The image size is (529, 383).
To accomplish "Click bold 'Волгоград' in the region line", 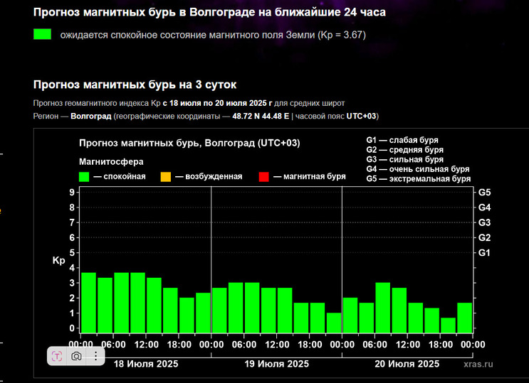I will (91, 116).
